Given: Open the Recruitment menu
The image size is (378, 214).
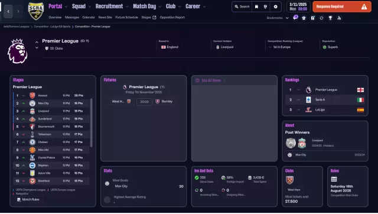Looking at the screenshot, I should click(x=109, y=7).
